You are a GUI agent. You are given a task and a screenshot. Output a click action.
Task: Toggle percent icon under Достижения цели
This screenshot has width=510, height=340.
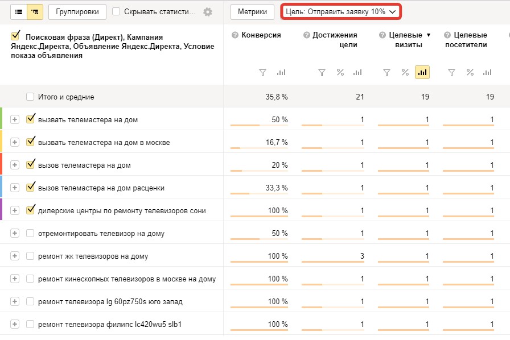340,72
